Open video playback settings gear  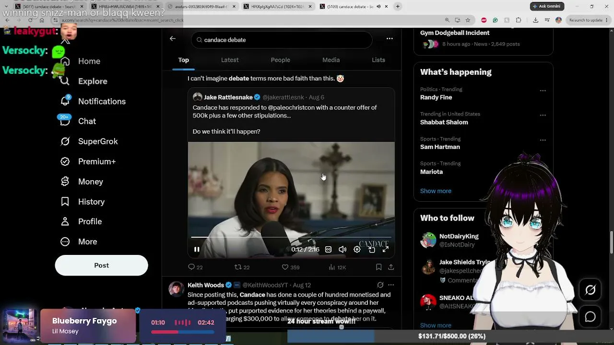tap(357, 250)
